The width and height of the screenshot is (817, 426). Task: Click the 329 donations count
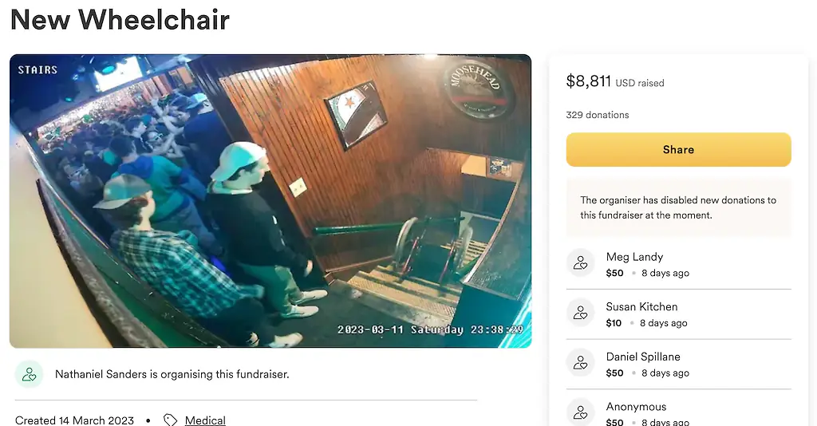(x=597, y=115)
